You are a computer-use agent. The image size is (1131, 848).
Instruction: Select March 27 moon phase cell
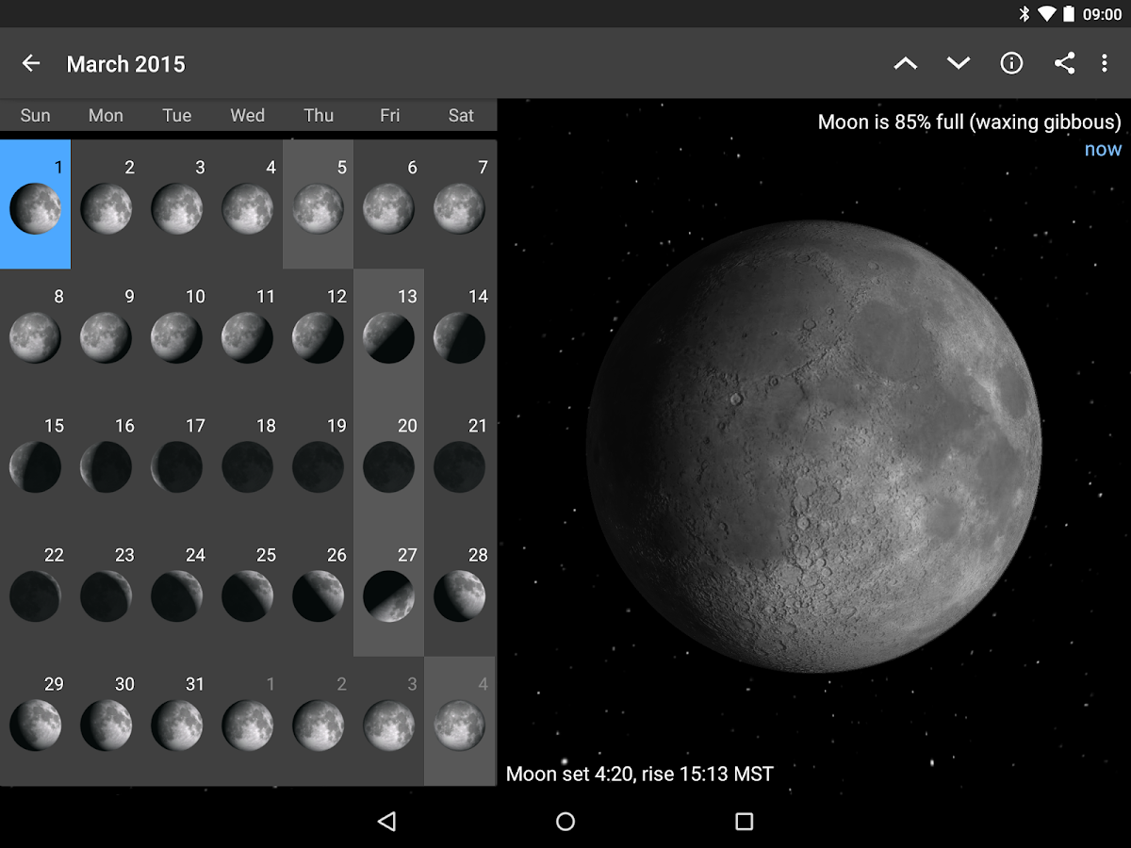pyautogui.click(x=388, y=592)
